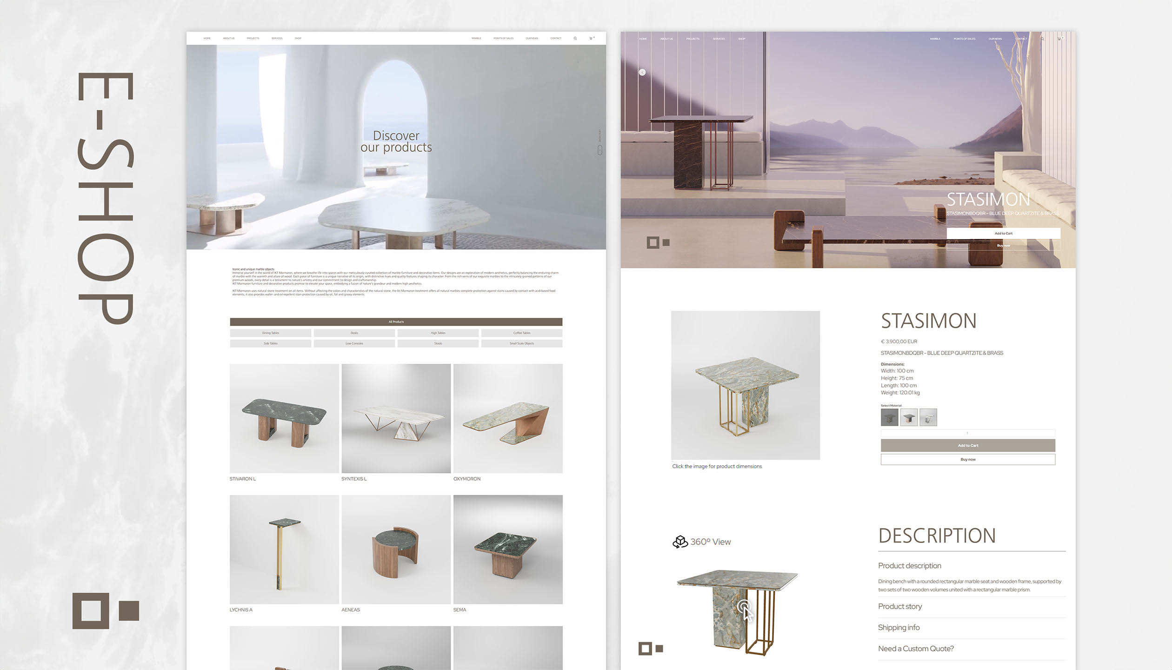Select the second material swatch
Viewport: 1172px width, 670px height.
coord(909,417)
